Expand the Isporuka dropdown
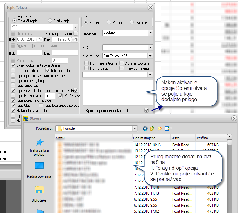238x213 pixels. (150, 33)
